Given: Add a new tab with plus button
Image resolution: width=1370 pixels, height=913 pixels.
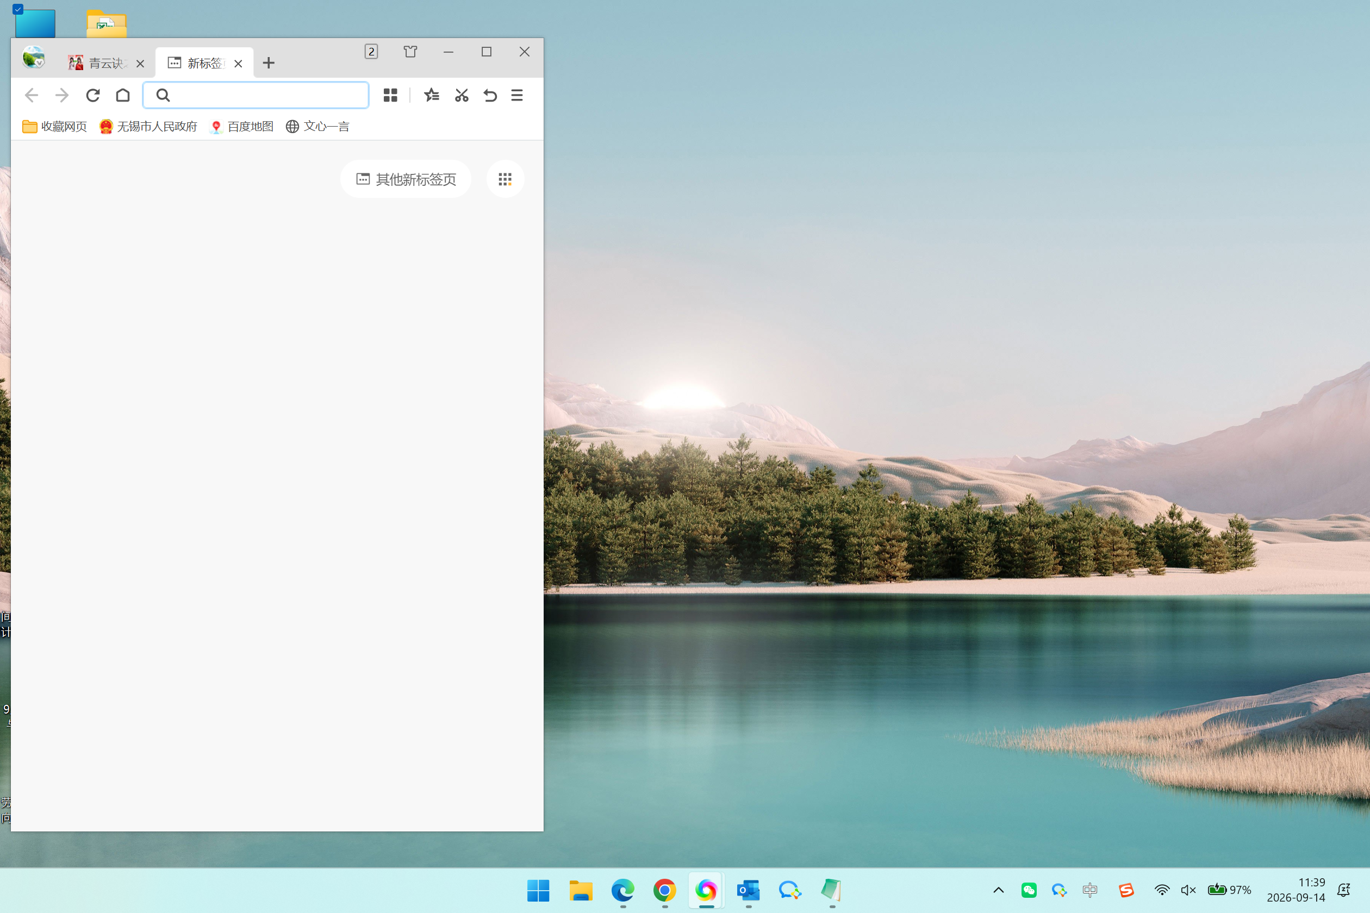Looking at the screenshot, I should click(x=269, y=63).
